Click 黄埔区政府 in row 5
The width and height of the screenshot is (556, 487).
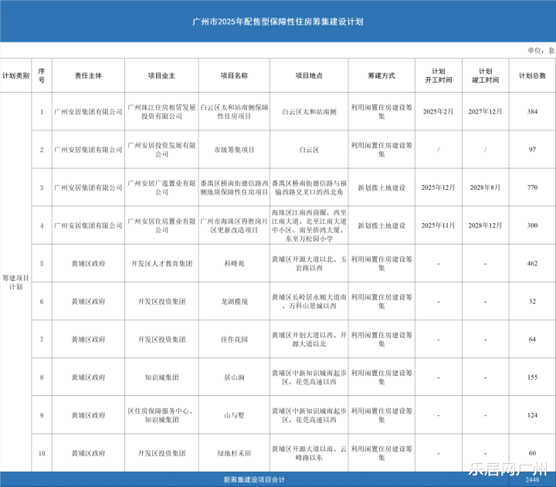(88, 264)
